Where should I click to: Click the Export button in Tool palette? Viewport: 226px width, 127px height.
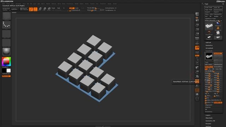pyautogui.click(x=218, y=12)
